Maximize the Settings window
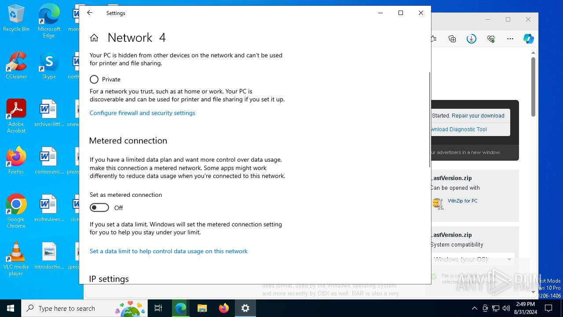Viewport: 563px width, 317px height. coord(401,13)
